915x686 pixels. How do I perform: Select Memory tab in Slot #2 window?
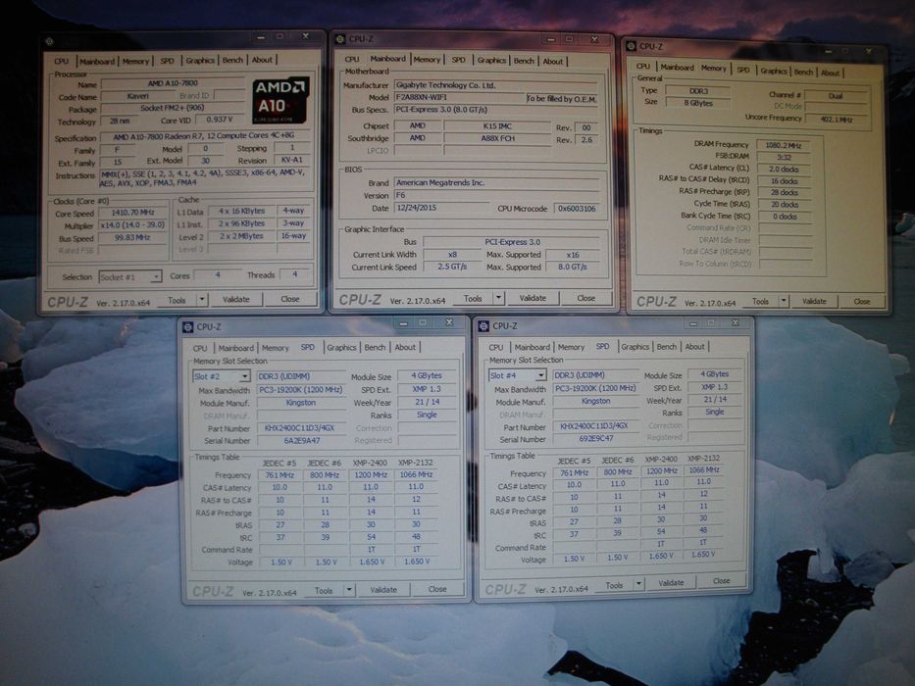click(x=275, y=348)
